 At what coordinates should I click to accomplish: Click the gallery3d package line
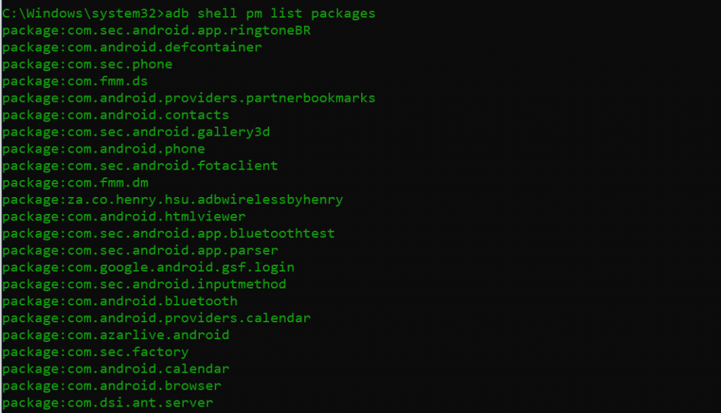coord(136,132)
